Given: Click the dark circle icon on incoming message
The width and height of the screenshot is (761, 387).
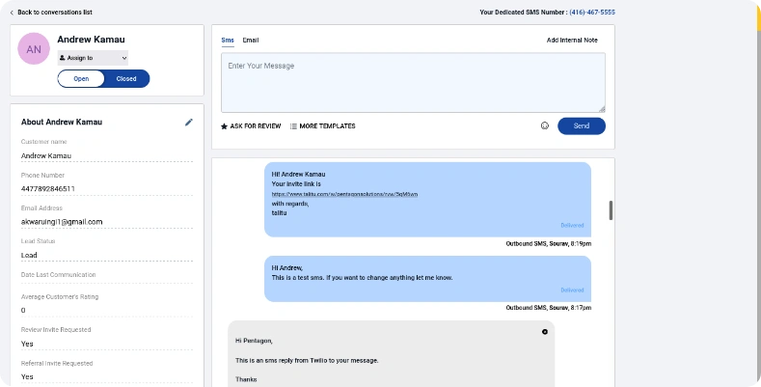Looking at the screenshot, I should coord(545,332).
